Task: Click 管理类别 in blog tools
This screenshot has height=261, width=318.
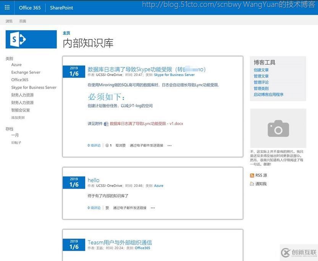Action: [261, 88]
